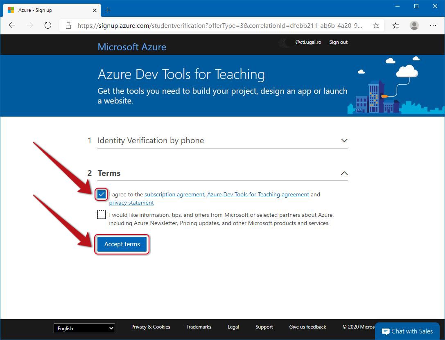
Task: Maximize the browser window
Action: 416,6
